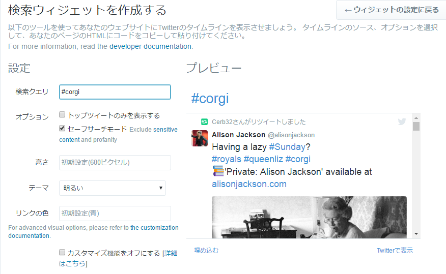Open the alisonjackson.com link in tweet
446x274 pixels.
click(x=249, y=184)
